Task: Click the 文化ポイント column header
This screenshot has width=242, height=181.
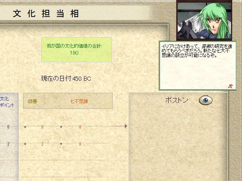Action: [x=7, y=102]
